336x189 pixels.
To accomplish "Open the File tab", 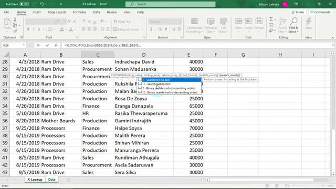I will (x=6, y=12).
